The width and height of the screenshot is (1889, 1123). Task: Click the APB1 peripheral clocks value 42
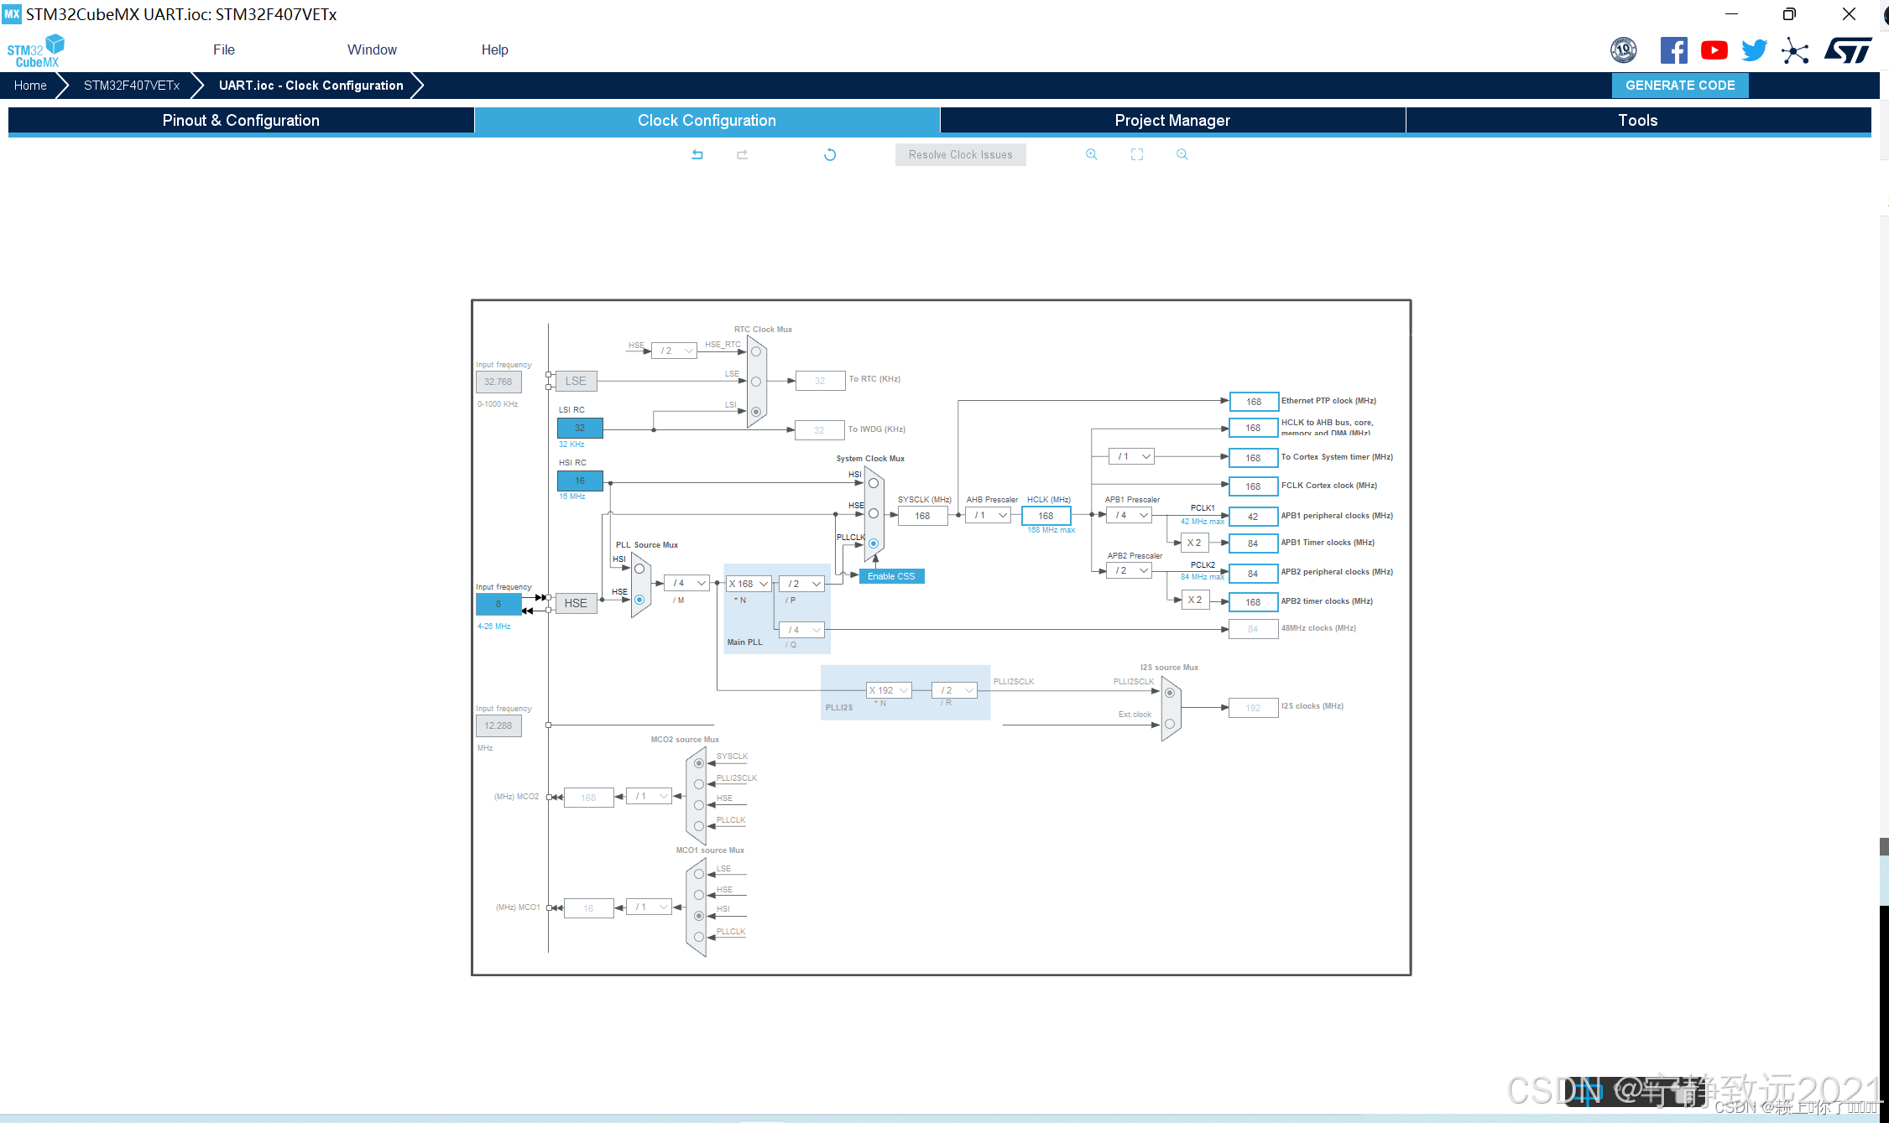point(1253,517)
